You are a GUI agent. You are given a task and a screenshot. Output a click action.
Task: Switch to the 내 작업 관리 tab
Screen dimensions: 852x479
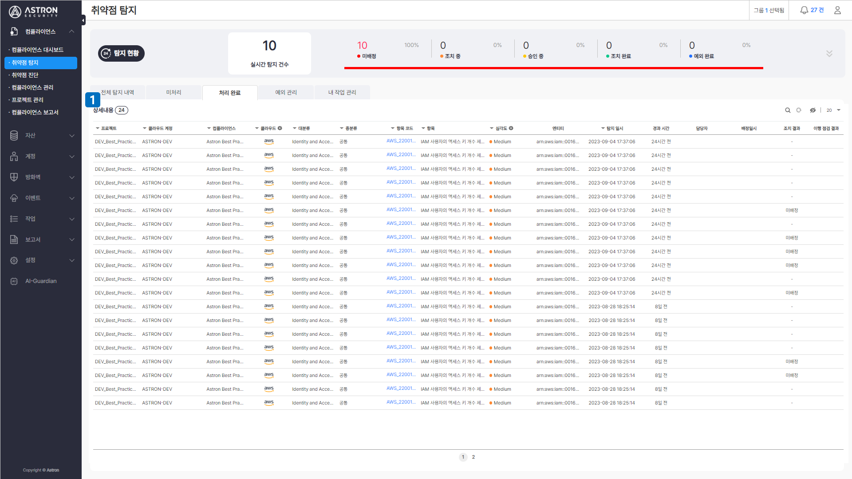(x=342, y=92)
